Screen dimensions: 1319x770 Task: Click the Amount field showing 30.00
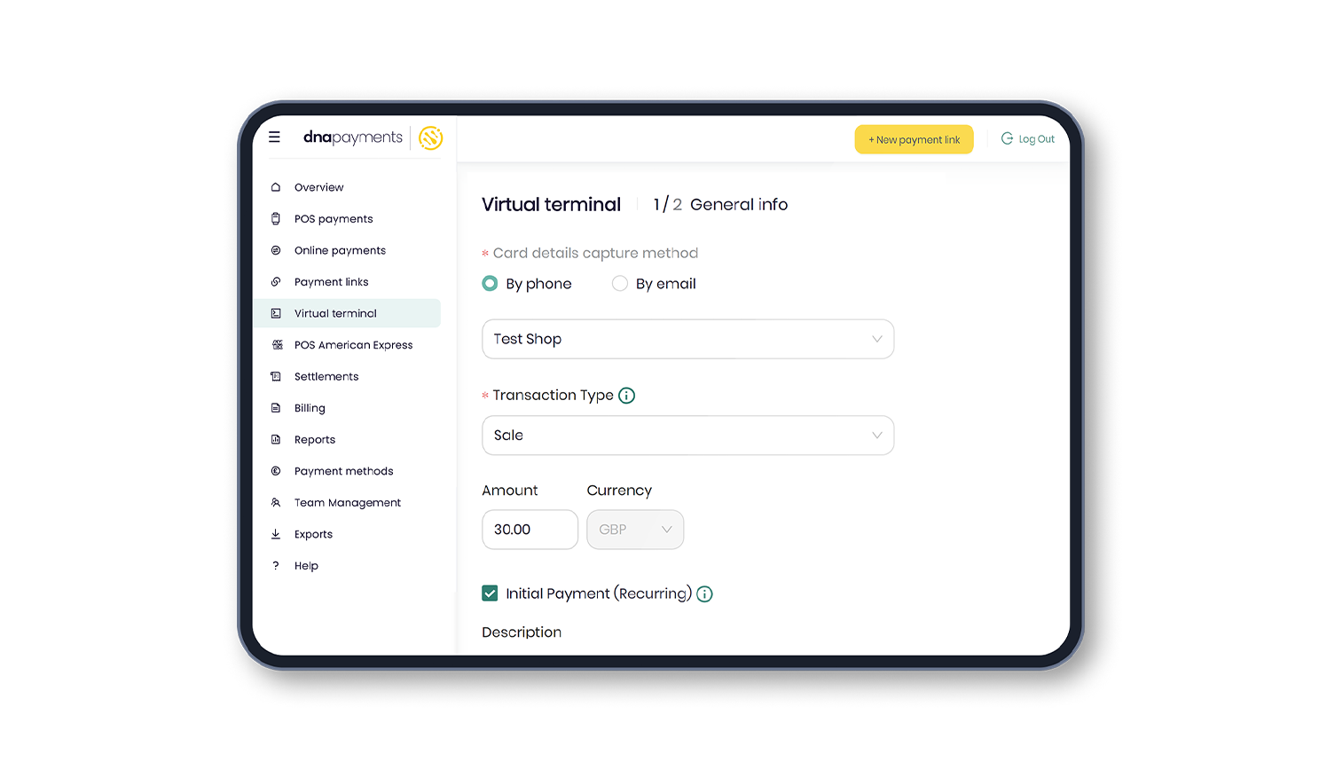(x=530, y=529)
